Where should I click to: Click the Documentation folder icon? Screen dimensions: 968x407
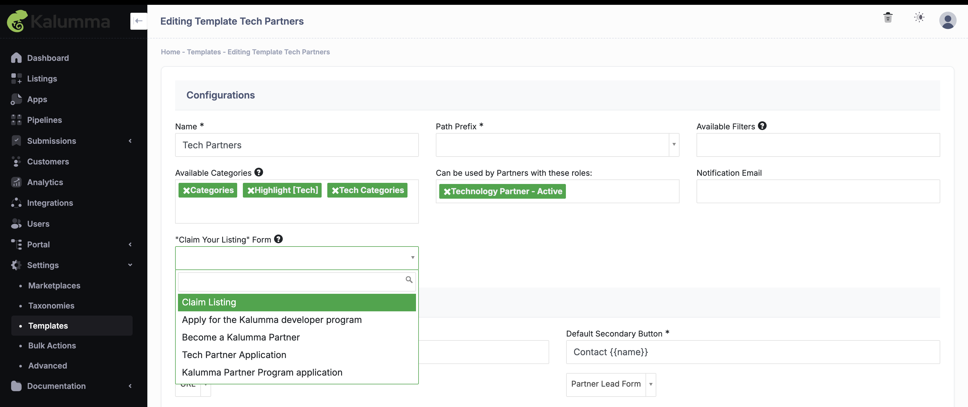(x=16, y=386)
